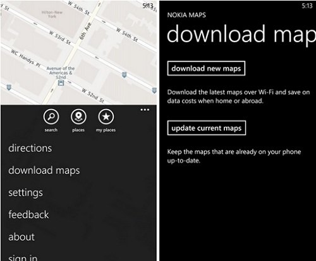
Task: Open the about menu entry
Action: point(21,237)
